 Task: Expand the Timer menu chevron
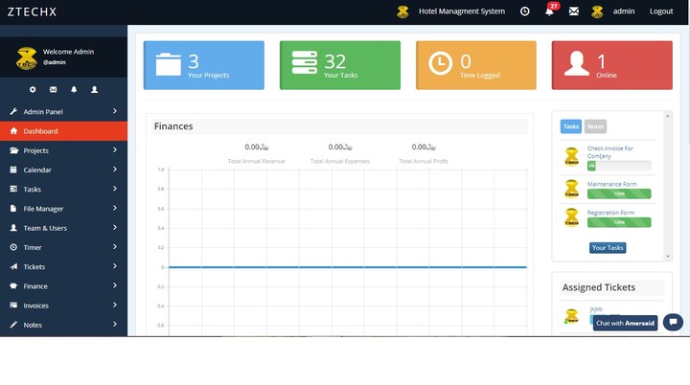point(115,246)
